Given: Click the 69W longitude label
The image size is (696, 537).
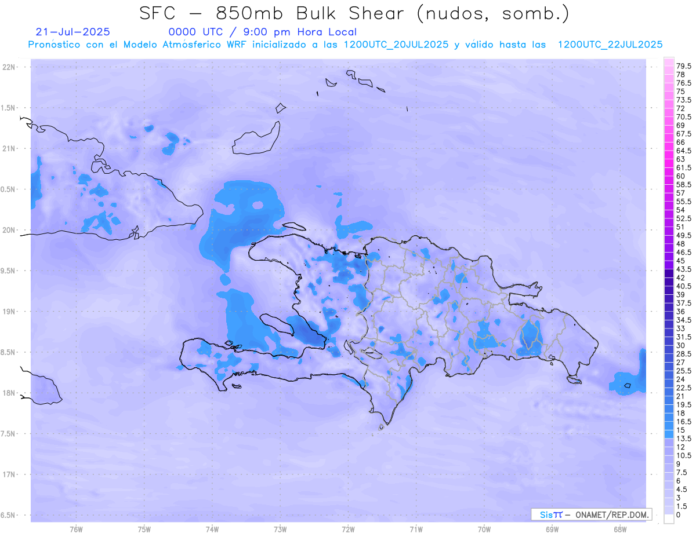Looking at the screenshot, I should pyautogui.click(x=552, y=529).
